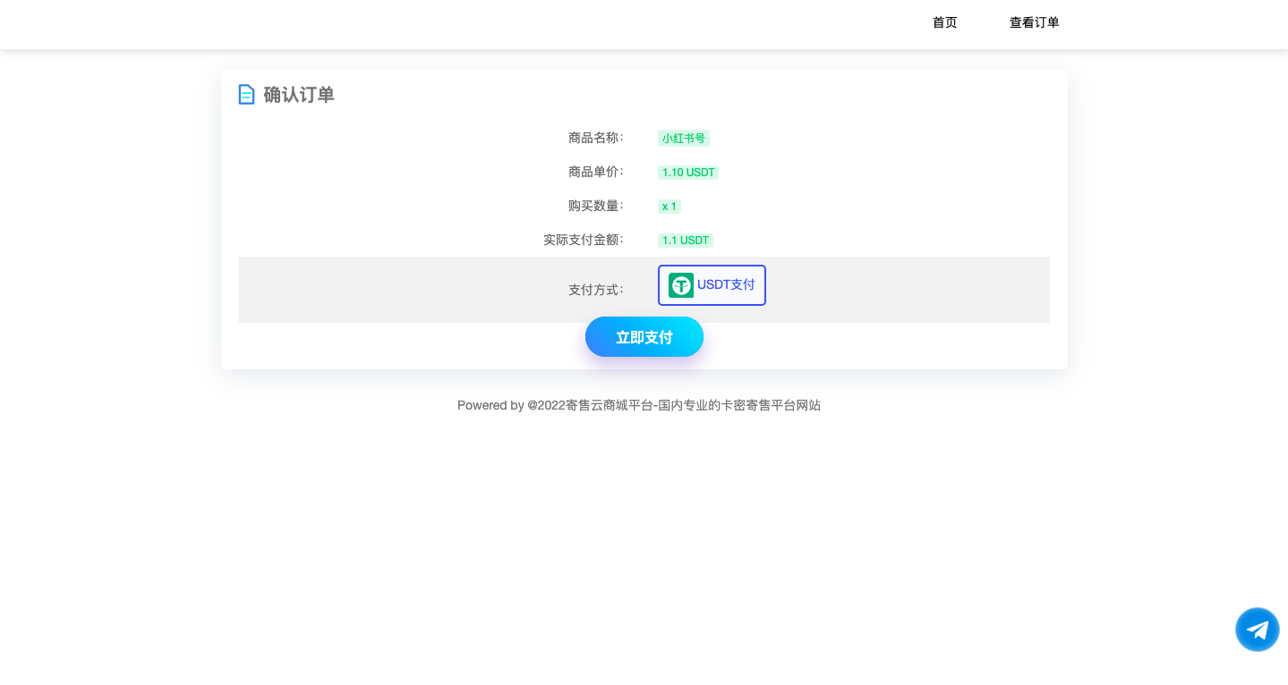Click the 购买数量 label
This screenshot has width=1288, height=685.
click(595, 206)
